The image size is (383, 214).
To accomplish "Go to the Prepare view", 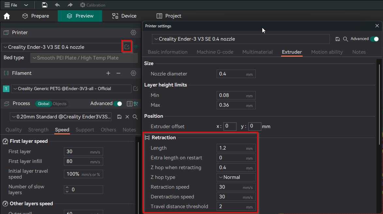I will pyautogui.click(x=36, y=16).
